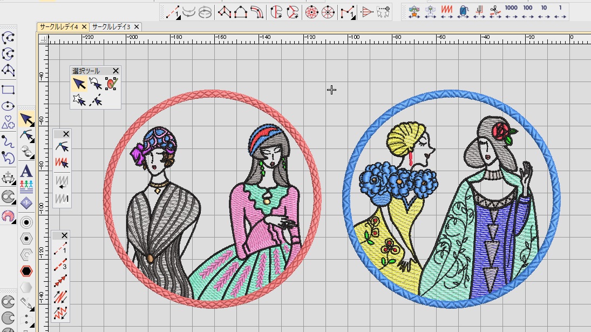Image resolution: width=591 pixels, height=332 pixels.
Task: Select the closed freehand shape tool
Action: click(8, 158)
